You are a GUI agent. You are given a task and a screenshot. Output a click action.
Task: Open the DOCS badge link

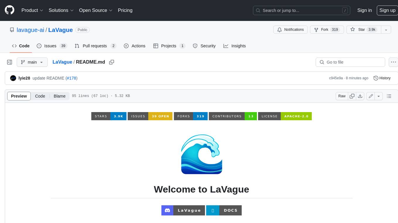tap(224, 210)
